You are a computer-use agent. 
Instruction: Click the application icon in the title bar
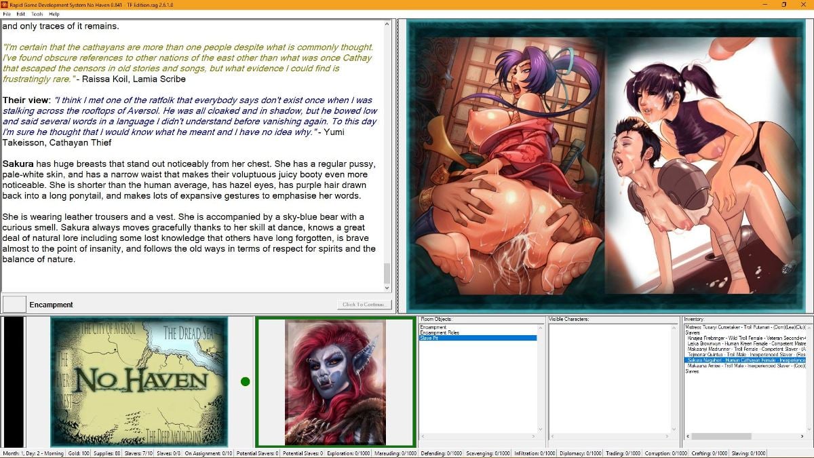[6, 4]
